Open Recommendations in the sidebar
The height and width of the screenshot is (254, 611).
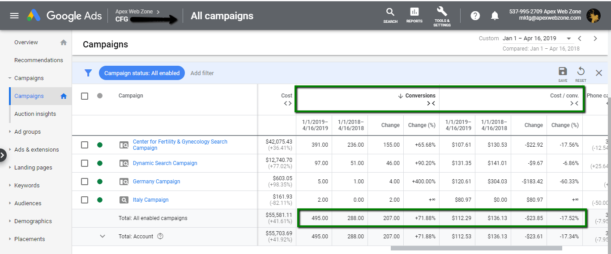[x=38, y=60]
